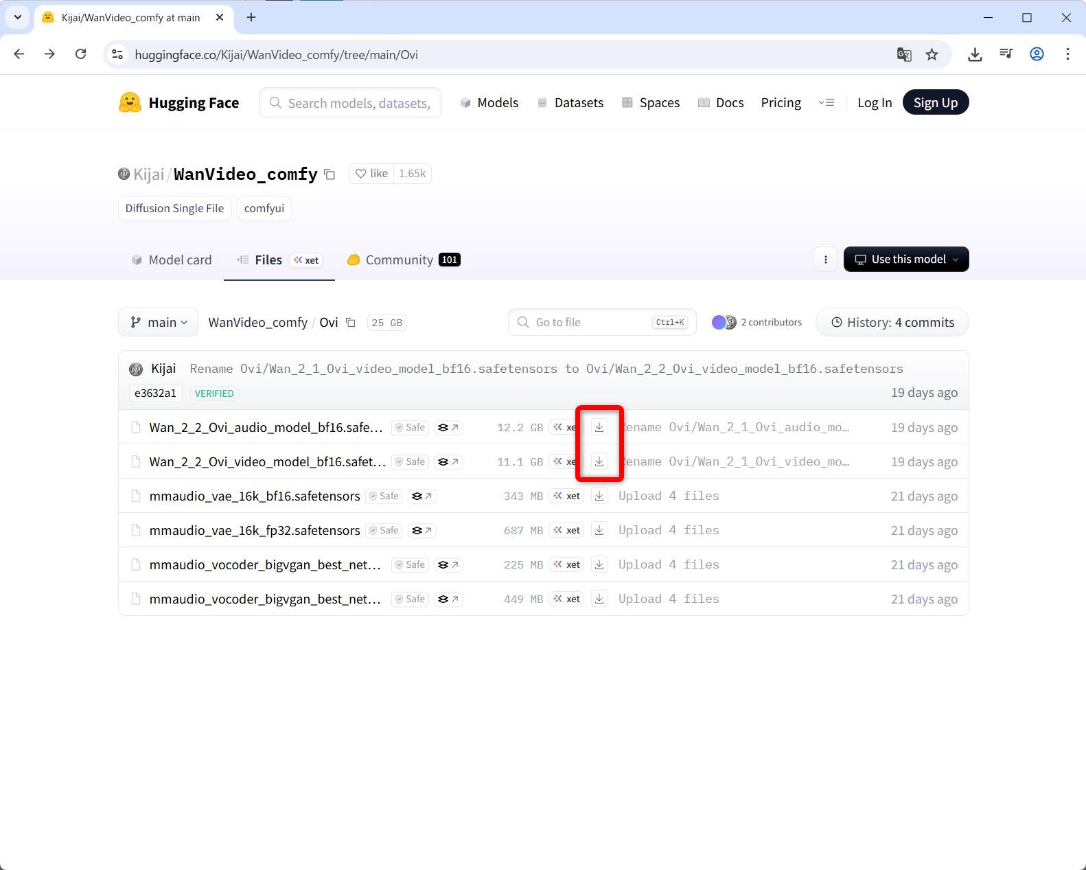
Task: Open the e3632a1 commit link
Action: (155, 393)
